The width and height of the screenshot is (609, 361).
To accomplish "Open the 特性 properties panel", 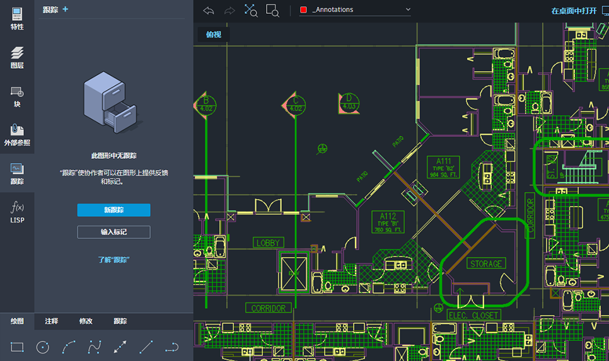I will [x=17, y=19].
